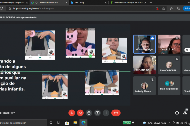Image resolution: width=190 pixels, height=126 pixels.
Task: Click the Windows search box
Action: pyautogui.click(x=23, y=123)
